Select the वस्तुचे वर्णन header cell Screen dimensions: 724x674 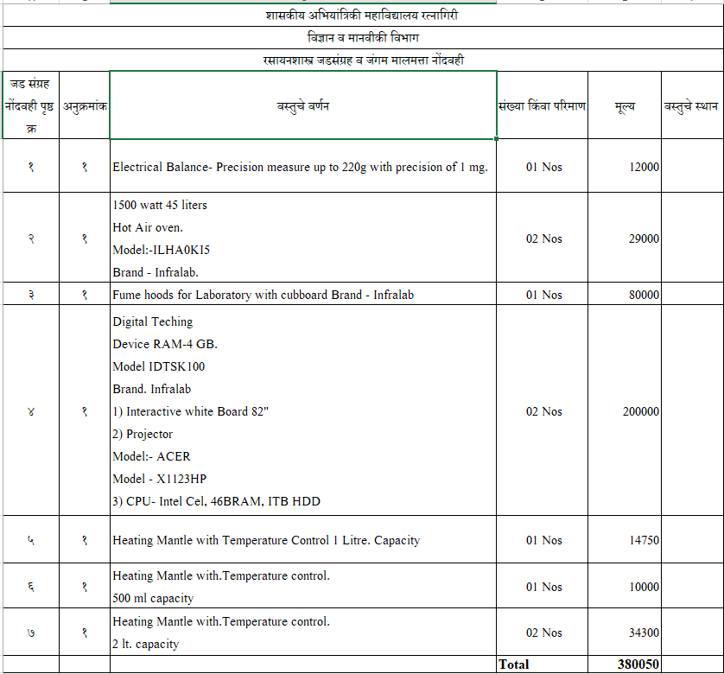tap(302, 106)
